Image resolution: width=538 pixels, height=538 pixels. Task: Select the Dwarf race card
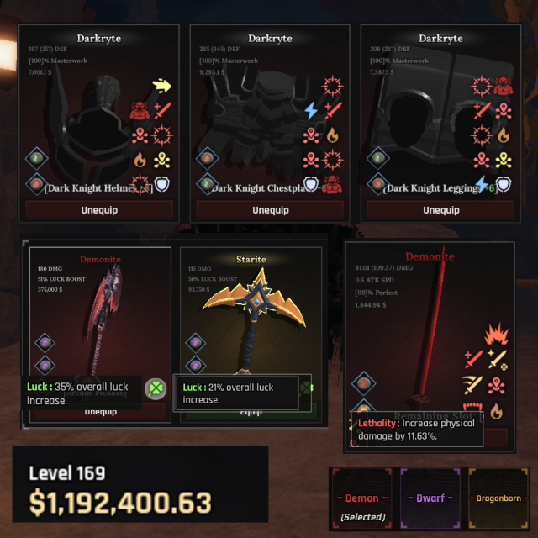point(430,498)
